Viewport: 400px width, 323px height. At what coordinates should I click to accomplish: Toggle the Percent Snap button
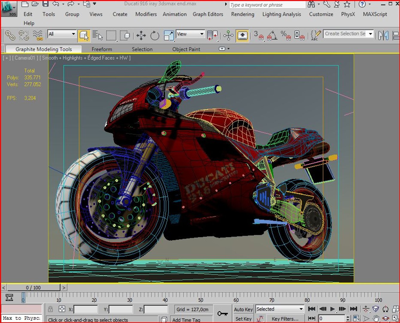(286, 35)
